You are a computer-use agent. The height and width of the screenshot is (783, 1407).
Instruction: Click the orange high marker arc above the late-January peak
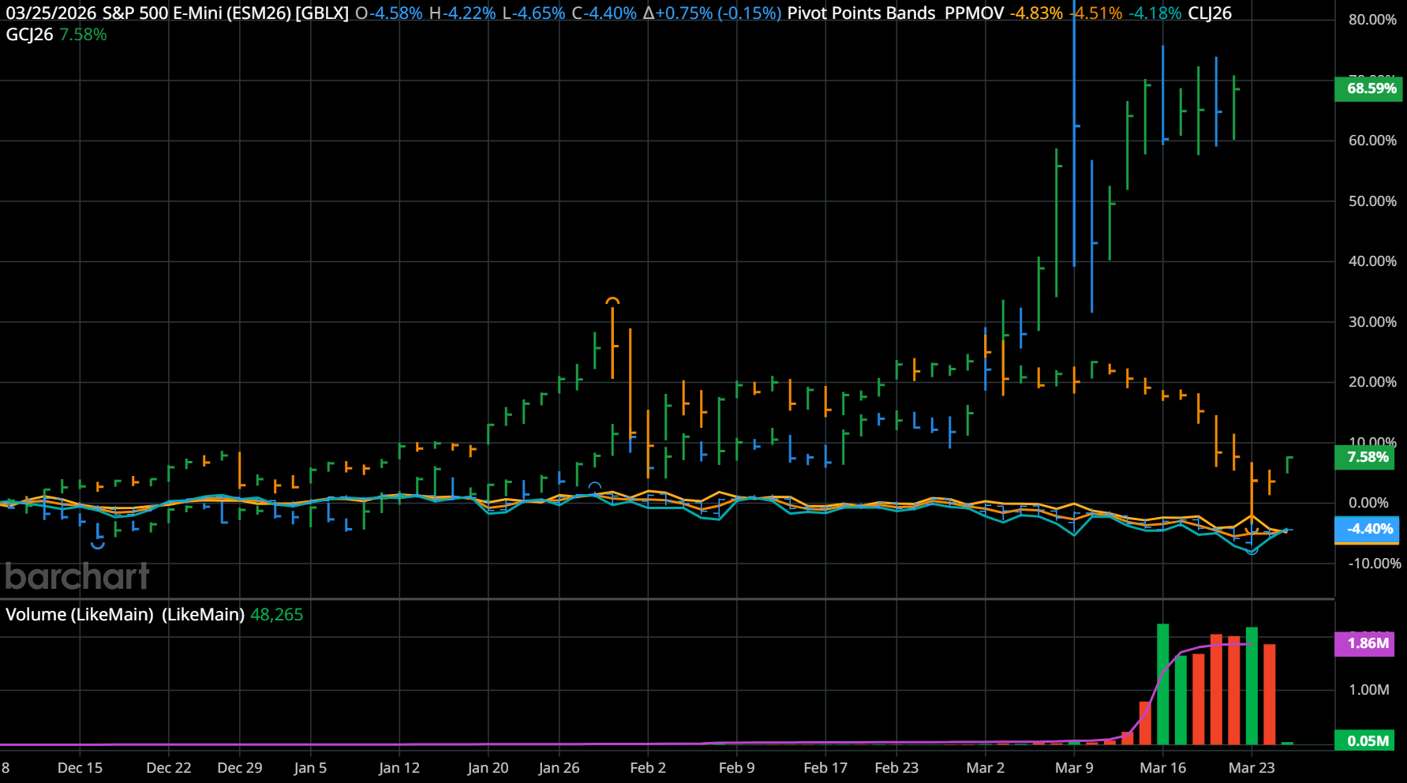[x=612, y=301]
